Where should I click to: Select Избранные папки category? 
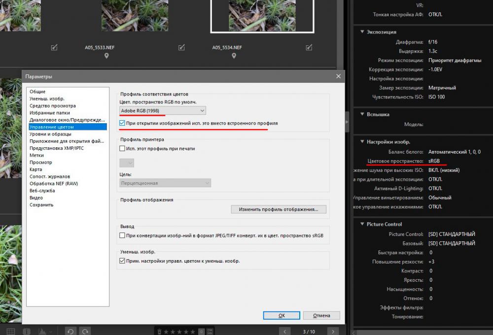click(x=68, y=113)
